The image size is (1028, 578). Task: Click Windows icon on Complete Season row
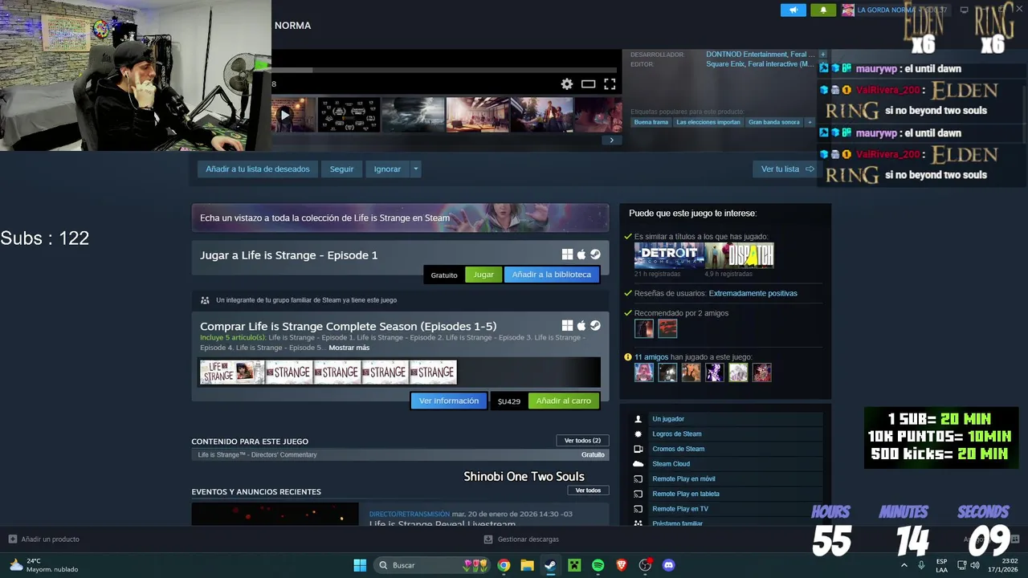tap(567, 325)
